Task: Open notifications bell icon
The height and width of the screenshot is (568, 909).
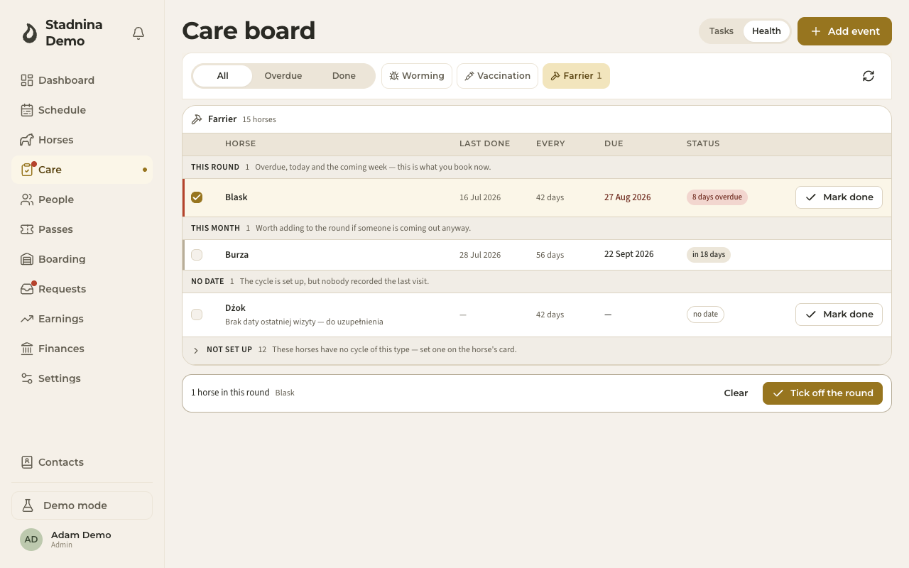Action: pyautogui.click(x=138, y=33)
